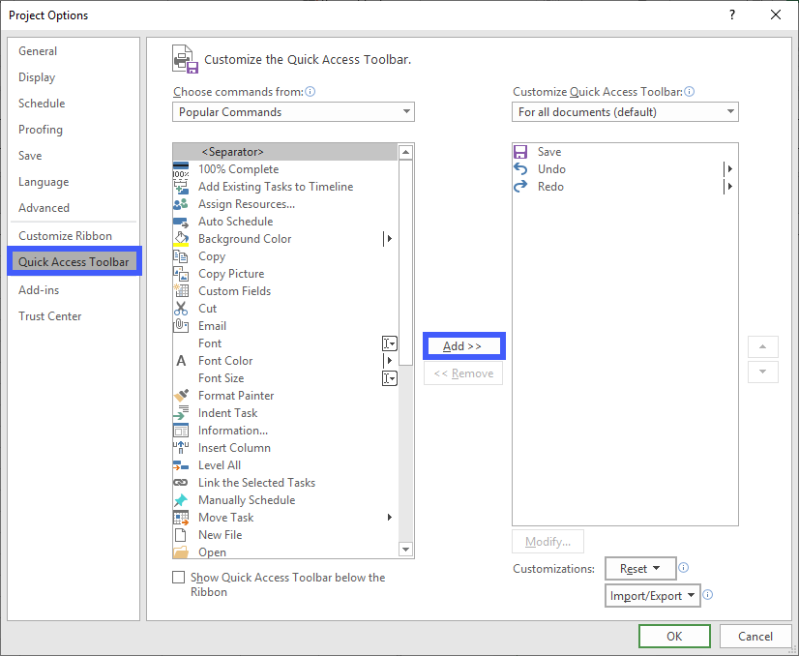Click the info icon beside Choose commands from

(310, 92)
